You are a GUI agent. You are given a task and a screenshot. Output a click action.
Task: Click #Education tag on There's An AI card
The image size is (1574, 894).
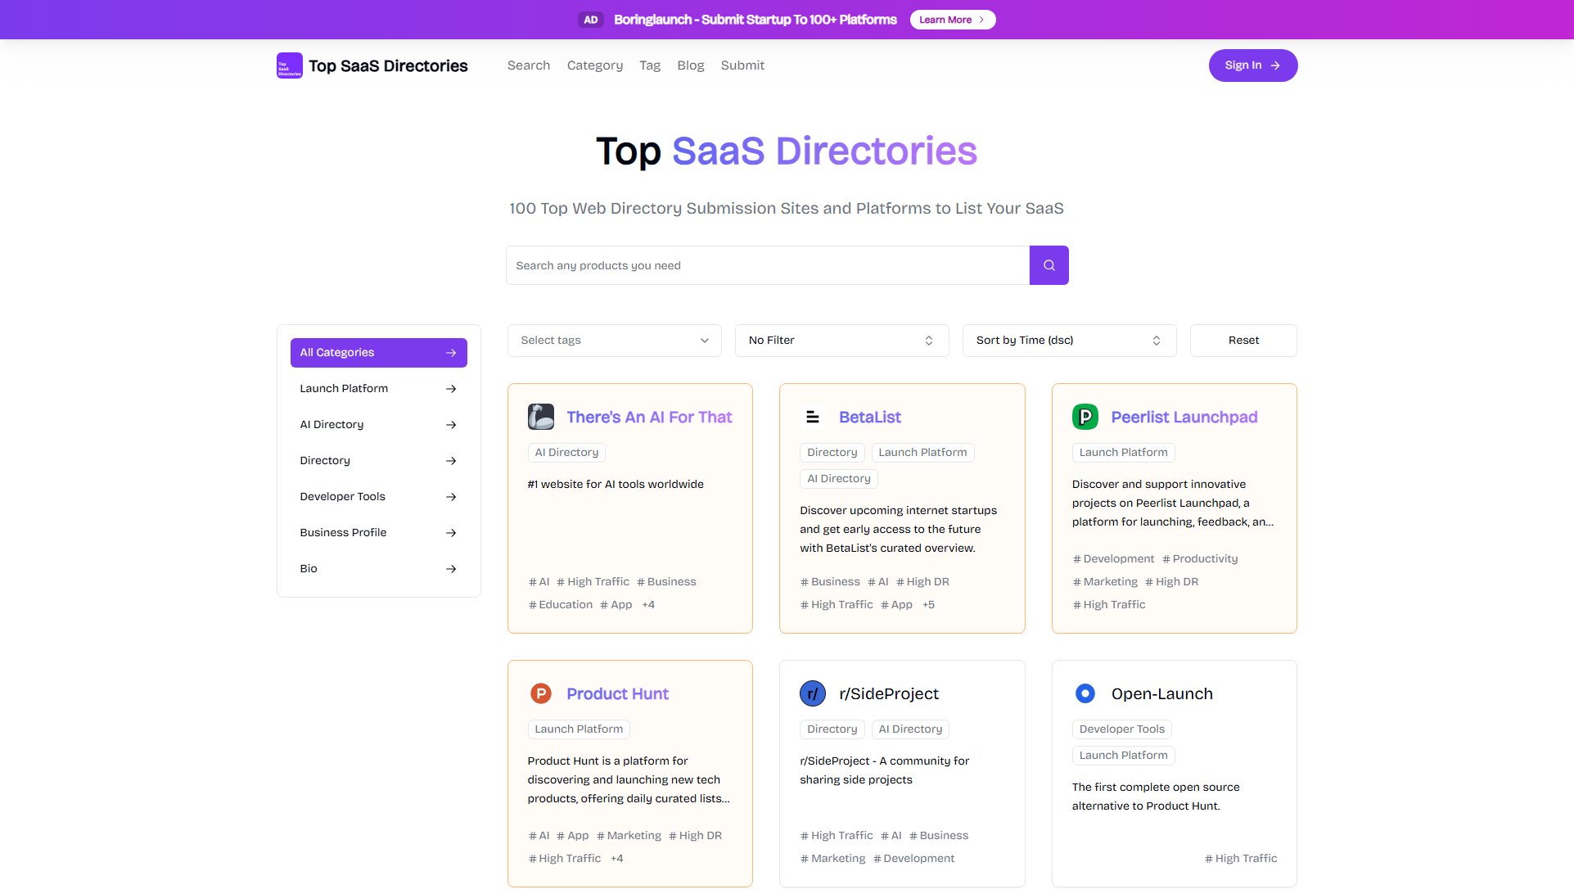click(561, 605)
